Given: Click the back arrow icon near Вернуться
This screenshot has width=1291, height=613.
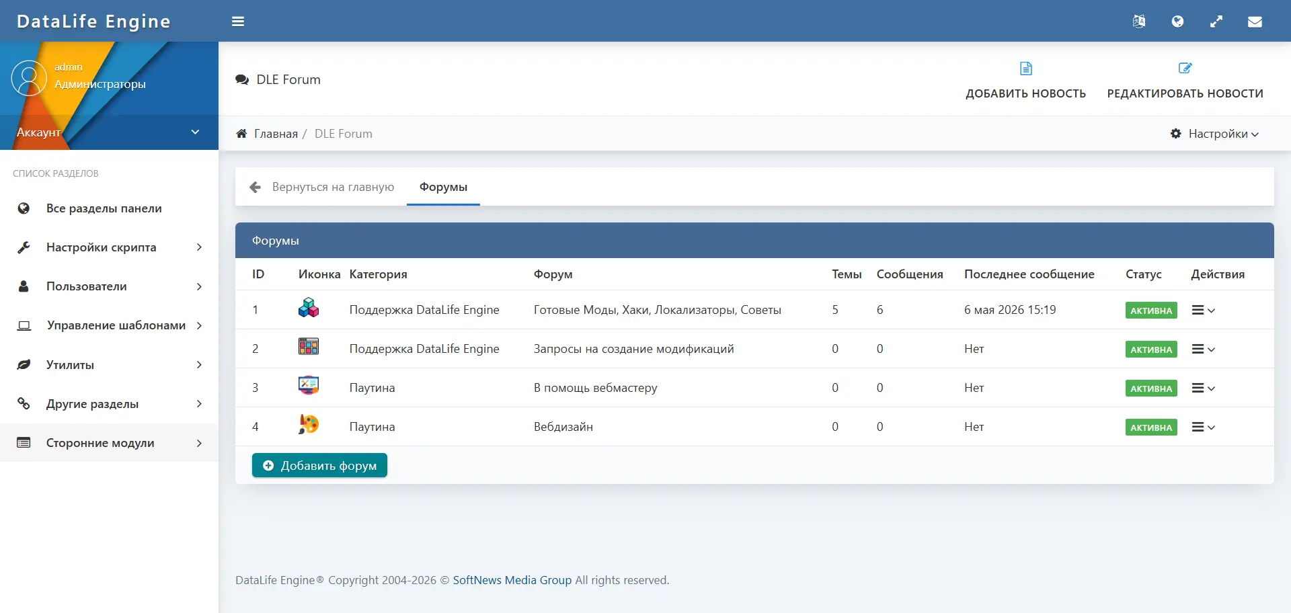Looking at the screenshot, I should click(255, 187).
